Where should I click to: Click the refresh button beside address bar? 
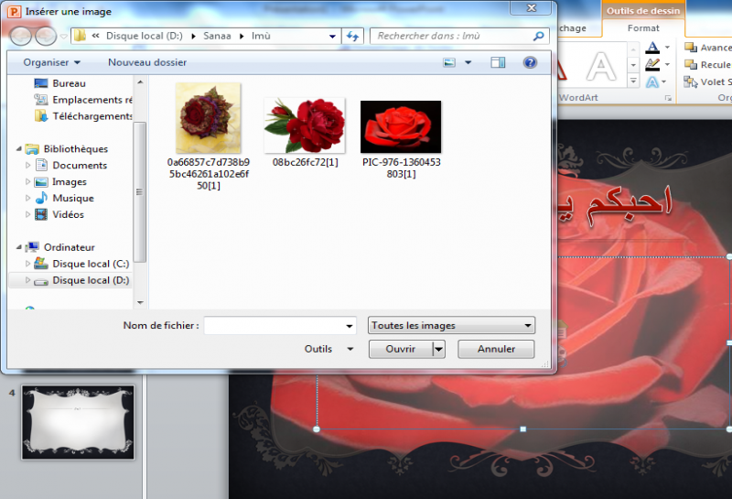tap(353, 36)
